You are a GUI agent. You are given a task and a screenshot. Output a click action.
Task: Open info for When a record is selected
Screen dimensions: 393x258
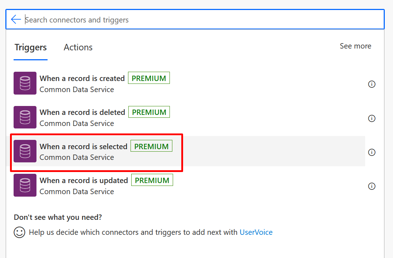click(372, 152)
